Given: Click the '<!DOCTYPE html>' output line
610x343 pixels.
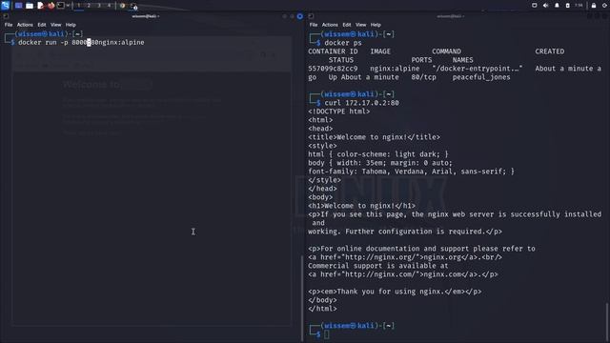Looking at the screenshot, I should 339,111.
